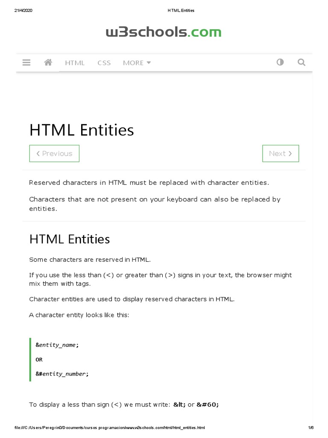Click the 21/4/2020 date in header
328x438 pixels.
[23, 10]
